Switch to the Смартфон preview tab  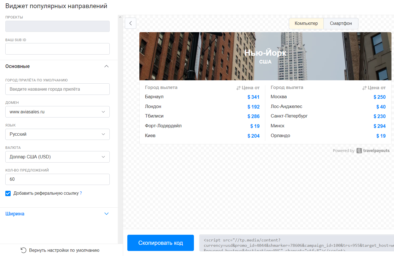coord(341,24)
